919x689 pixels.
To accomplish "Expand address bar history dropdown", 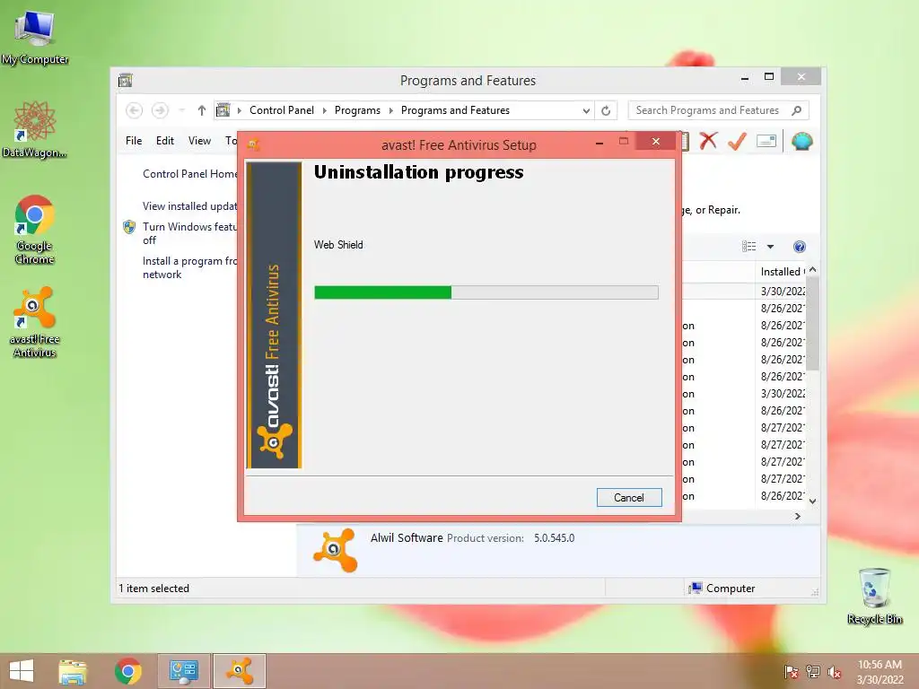I will pos(585,110).
